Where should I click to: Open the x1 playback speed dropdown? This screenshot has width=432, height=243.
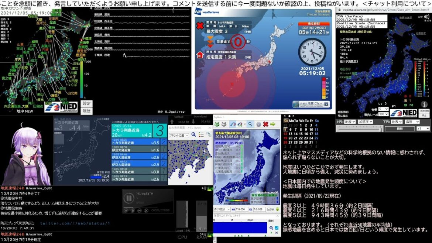(423, 129)
